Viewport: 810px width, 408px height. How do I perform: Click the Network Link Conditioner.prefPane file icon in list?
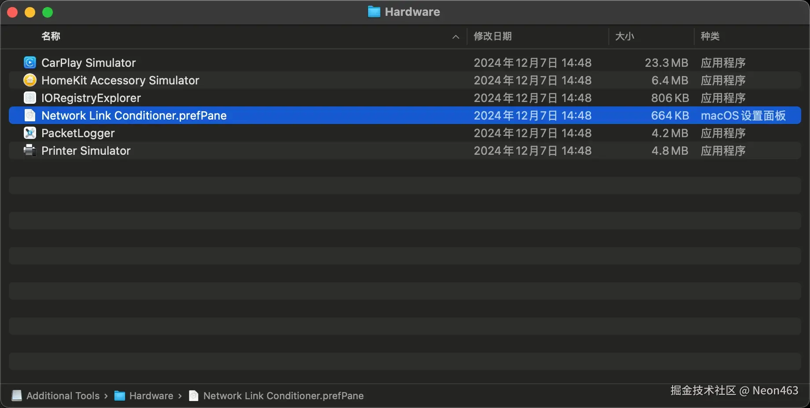click(x=29, y=115)
